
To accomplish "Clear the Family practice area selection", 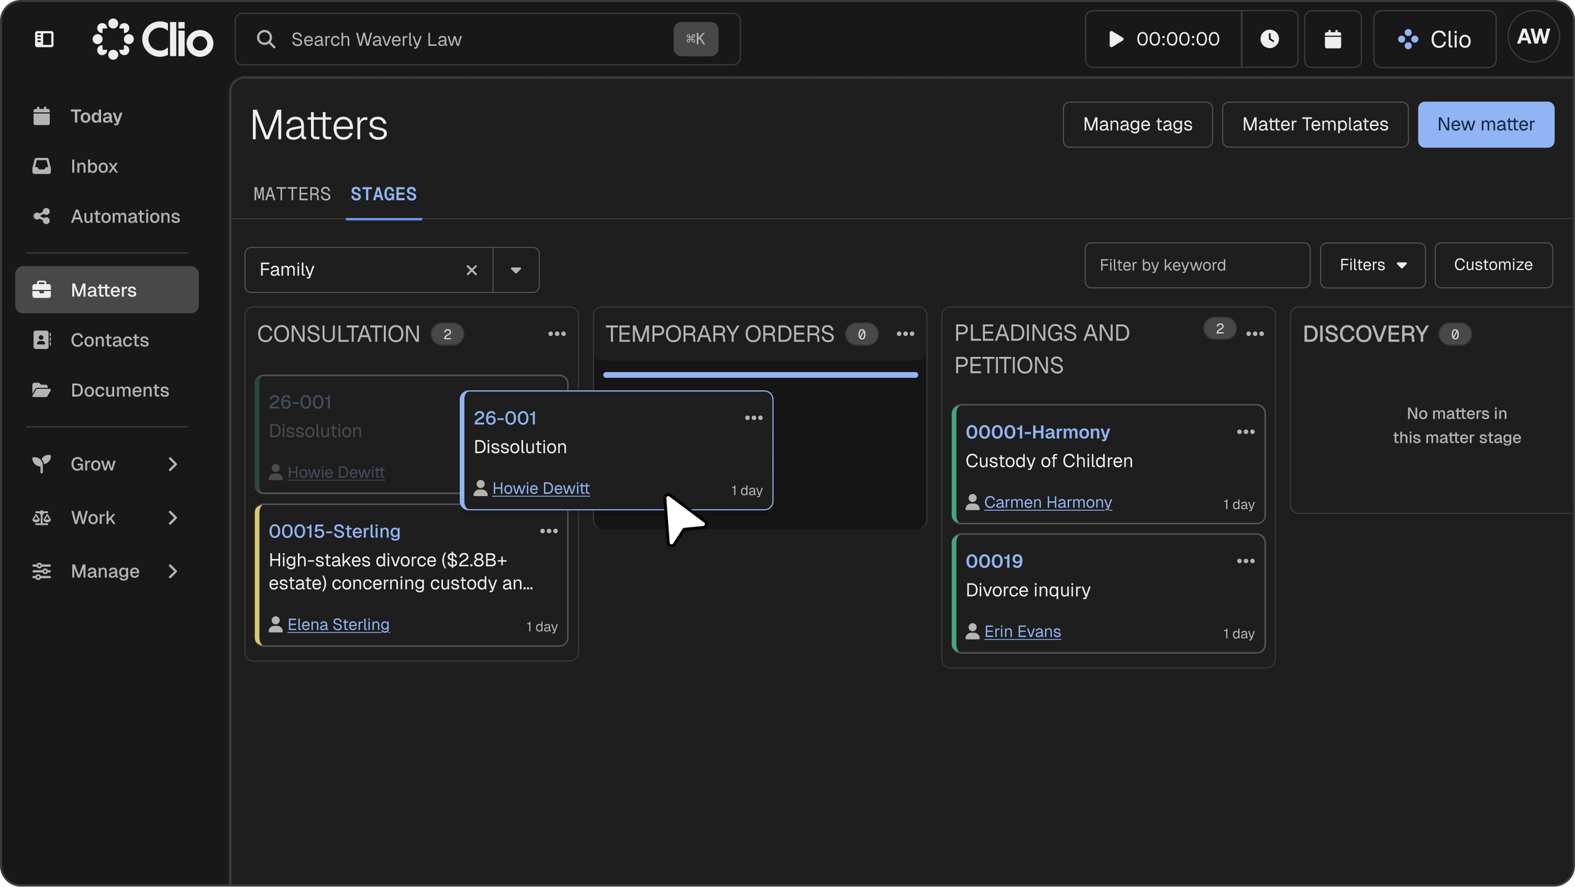I will click(471, 270).
